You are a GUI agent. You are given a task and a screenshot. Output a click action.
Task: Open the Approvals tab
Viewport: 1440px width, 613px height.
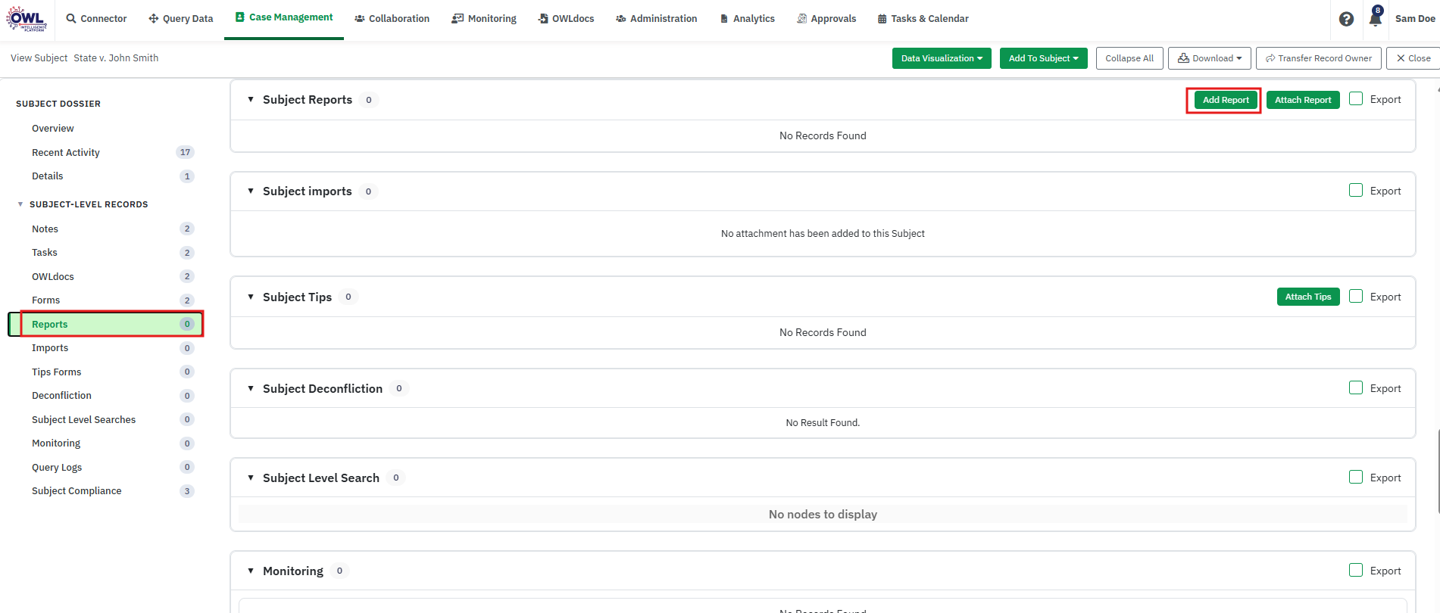tap(826, 19)
